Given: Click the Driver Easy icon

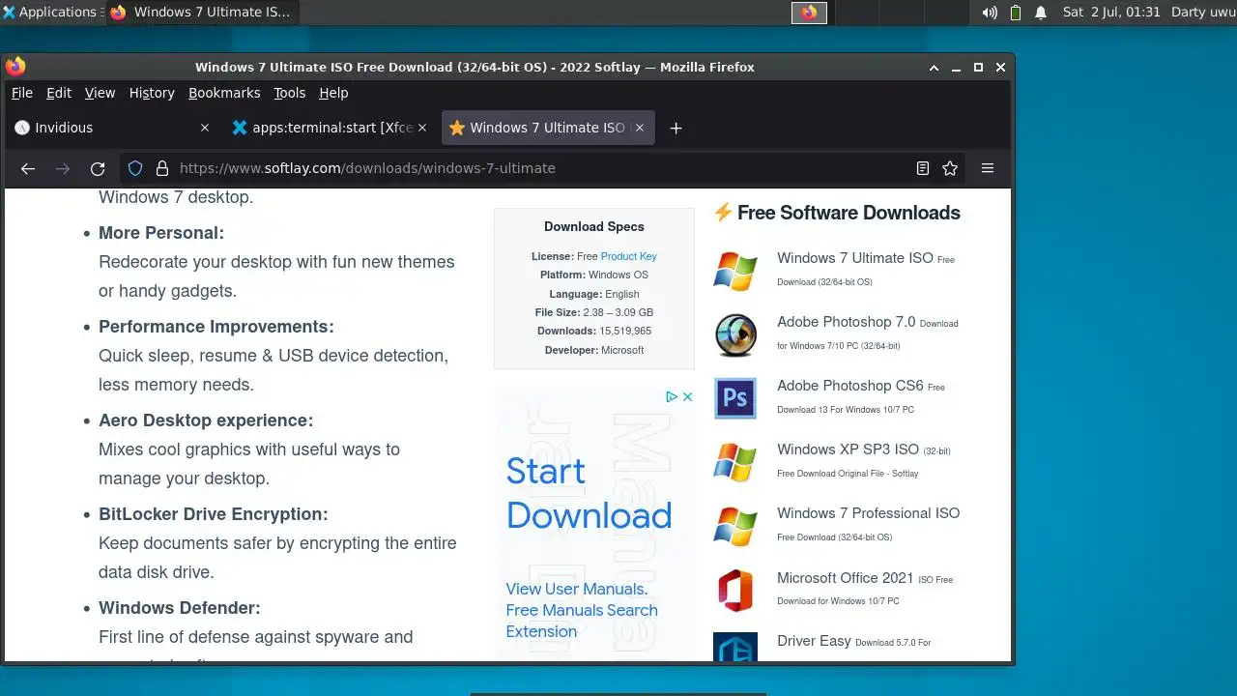Looking at the screenshot, I should click(735, 647).
